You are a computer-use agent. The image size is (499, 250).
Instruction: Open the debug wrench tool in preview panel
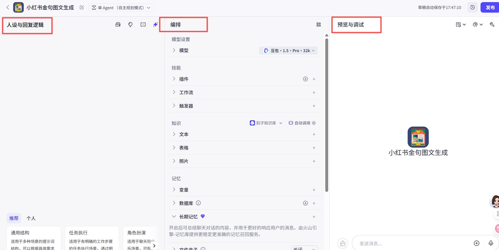(x=492, y=24)
